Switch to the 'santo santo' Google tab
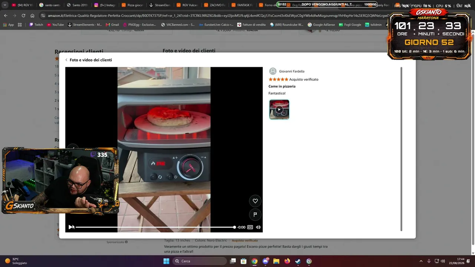The image size is (475, 267). (50, 5)
